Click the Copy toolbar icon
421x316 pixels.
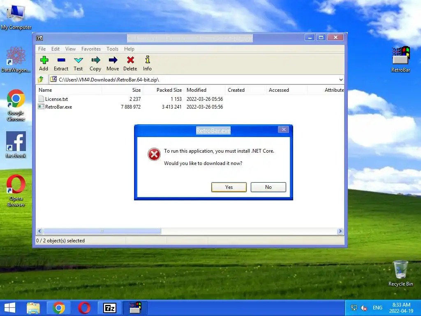click(x=95, y=63)
